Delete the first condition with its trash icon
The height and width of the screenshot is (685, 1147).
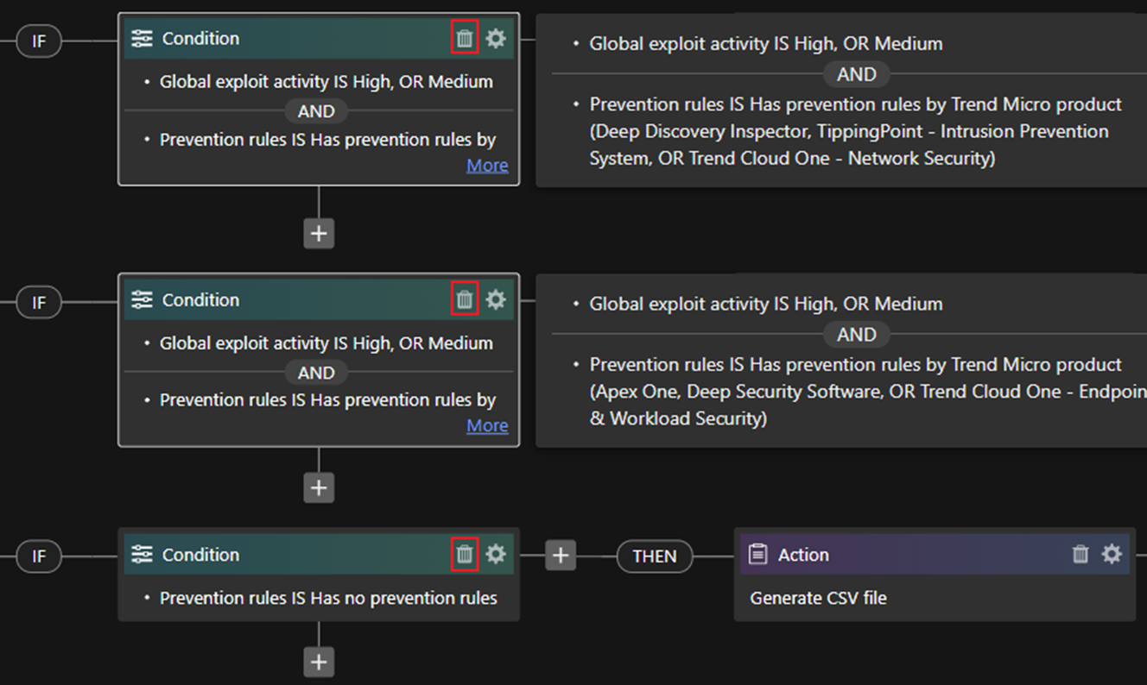tap(465, 39)
